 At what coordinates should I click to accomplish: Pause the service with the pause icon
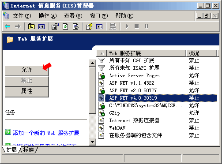point(147,26)
